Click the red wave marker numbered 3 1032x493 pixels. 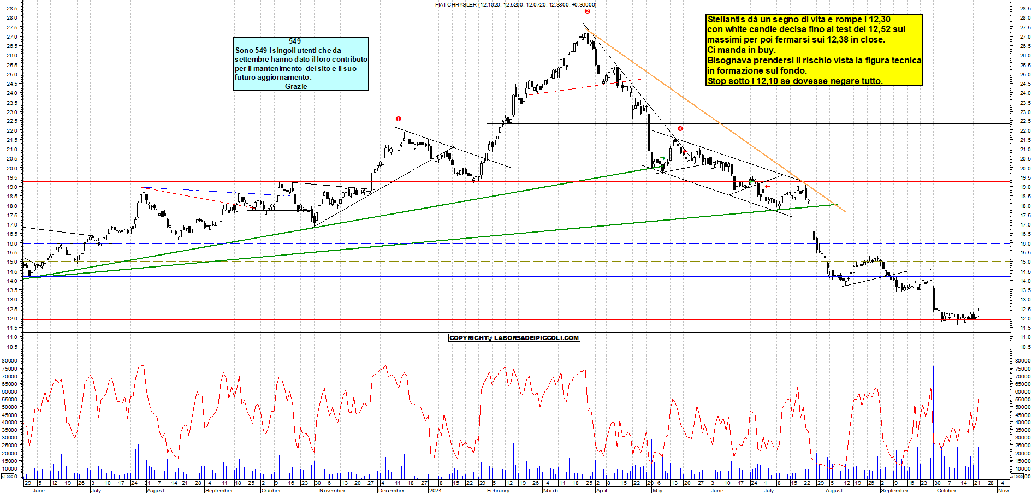(x=680, y=129)
